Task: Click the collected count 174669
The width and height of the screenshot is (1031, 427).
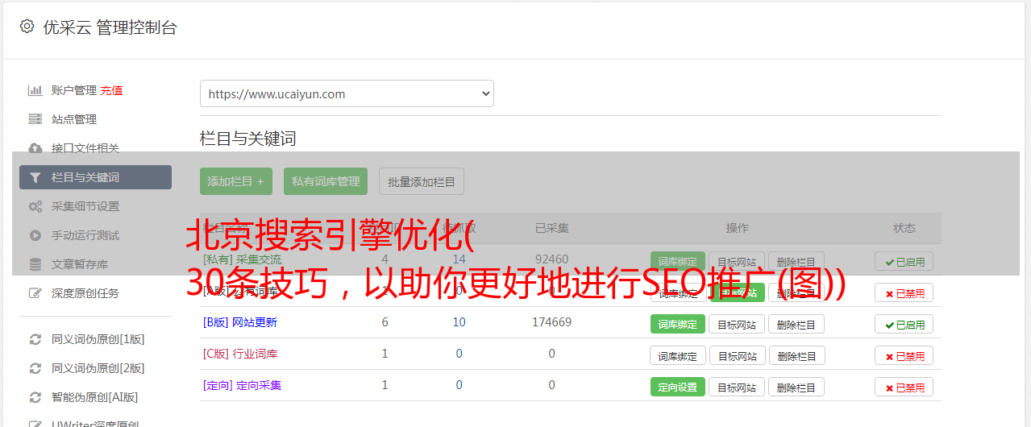Action: click(551, 322)
